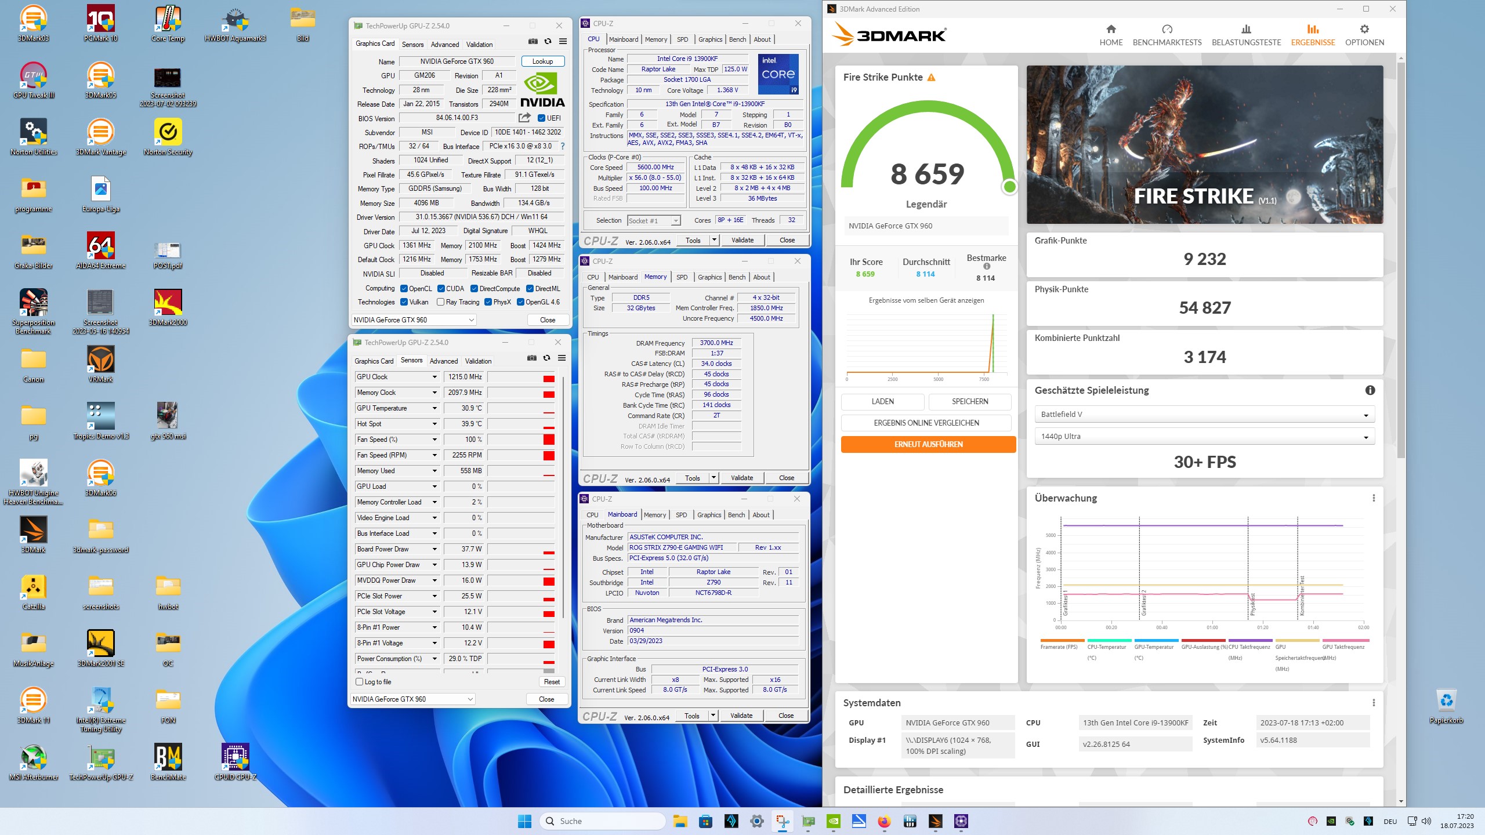Open GPU selector dropdown in upper GPU-Z window
Viewport: 1485px width, 835px height.
click(x=414, y=320)
